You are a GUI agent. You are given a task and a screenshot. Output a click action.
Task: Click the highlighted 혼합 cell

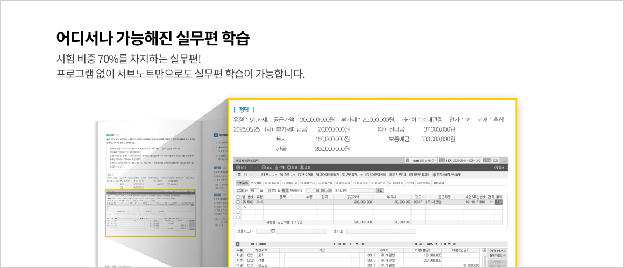(x=499, y=202)
